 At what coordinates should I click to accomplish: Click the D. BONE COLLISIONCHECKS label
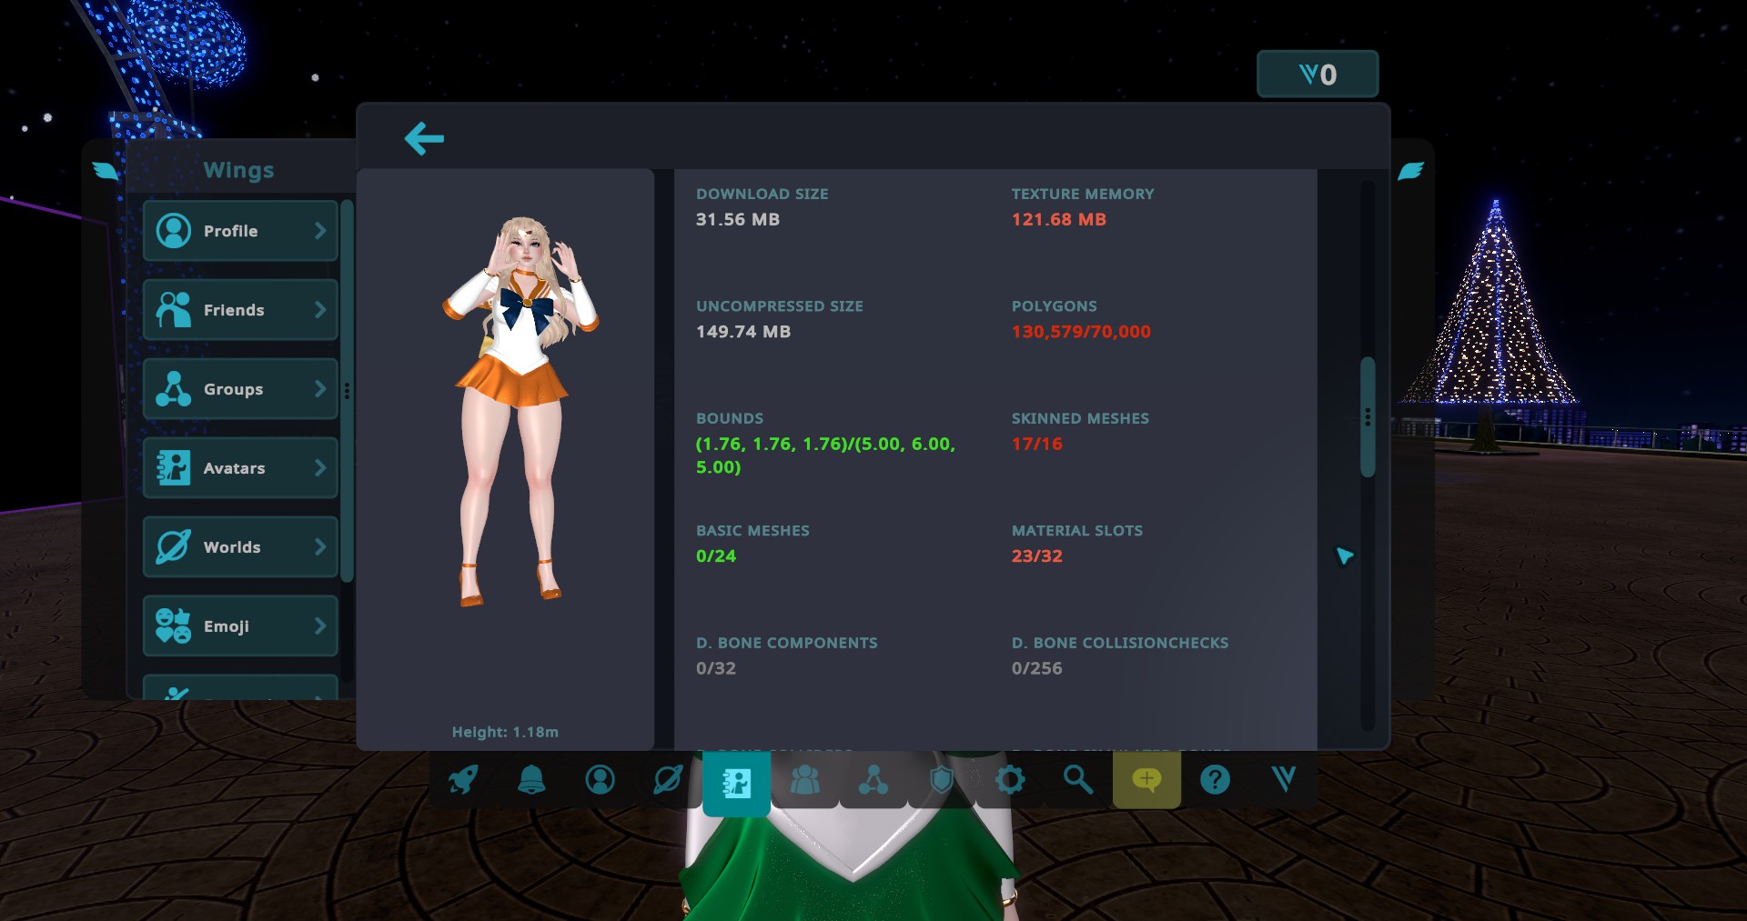point(1120,643)
